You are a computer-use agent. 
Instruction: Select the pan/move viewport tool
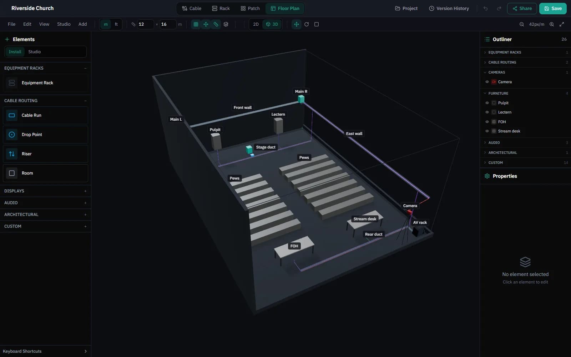297,24
